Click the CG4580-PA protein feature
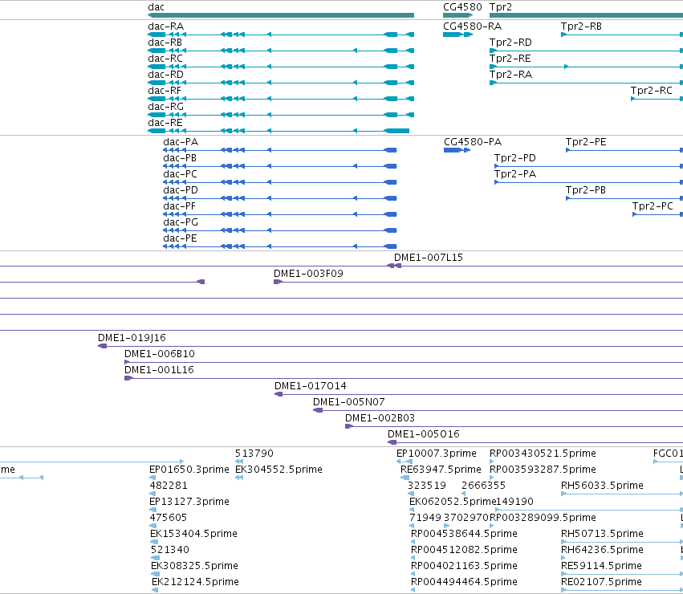Screen dimensions: 683x594 coord(457,150)
